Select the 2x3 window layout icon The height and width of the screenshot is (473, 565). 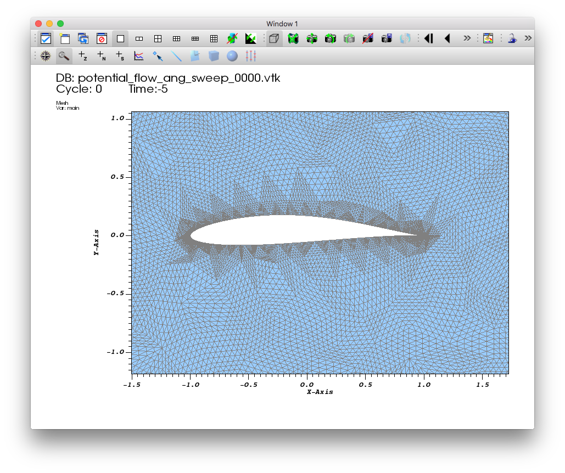(177, 38)
